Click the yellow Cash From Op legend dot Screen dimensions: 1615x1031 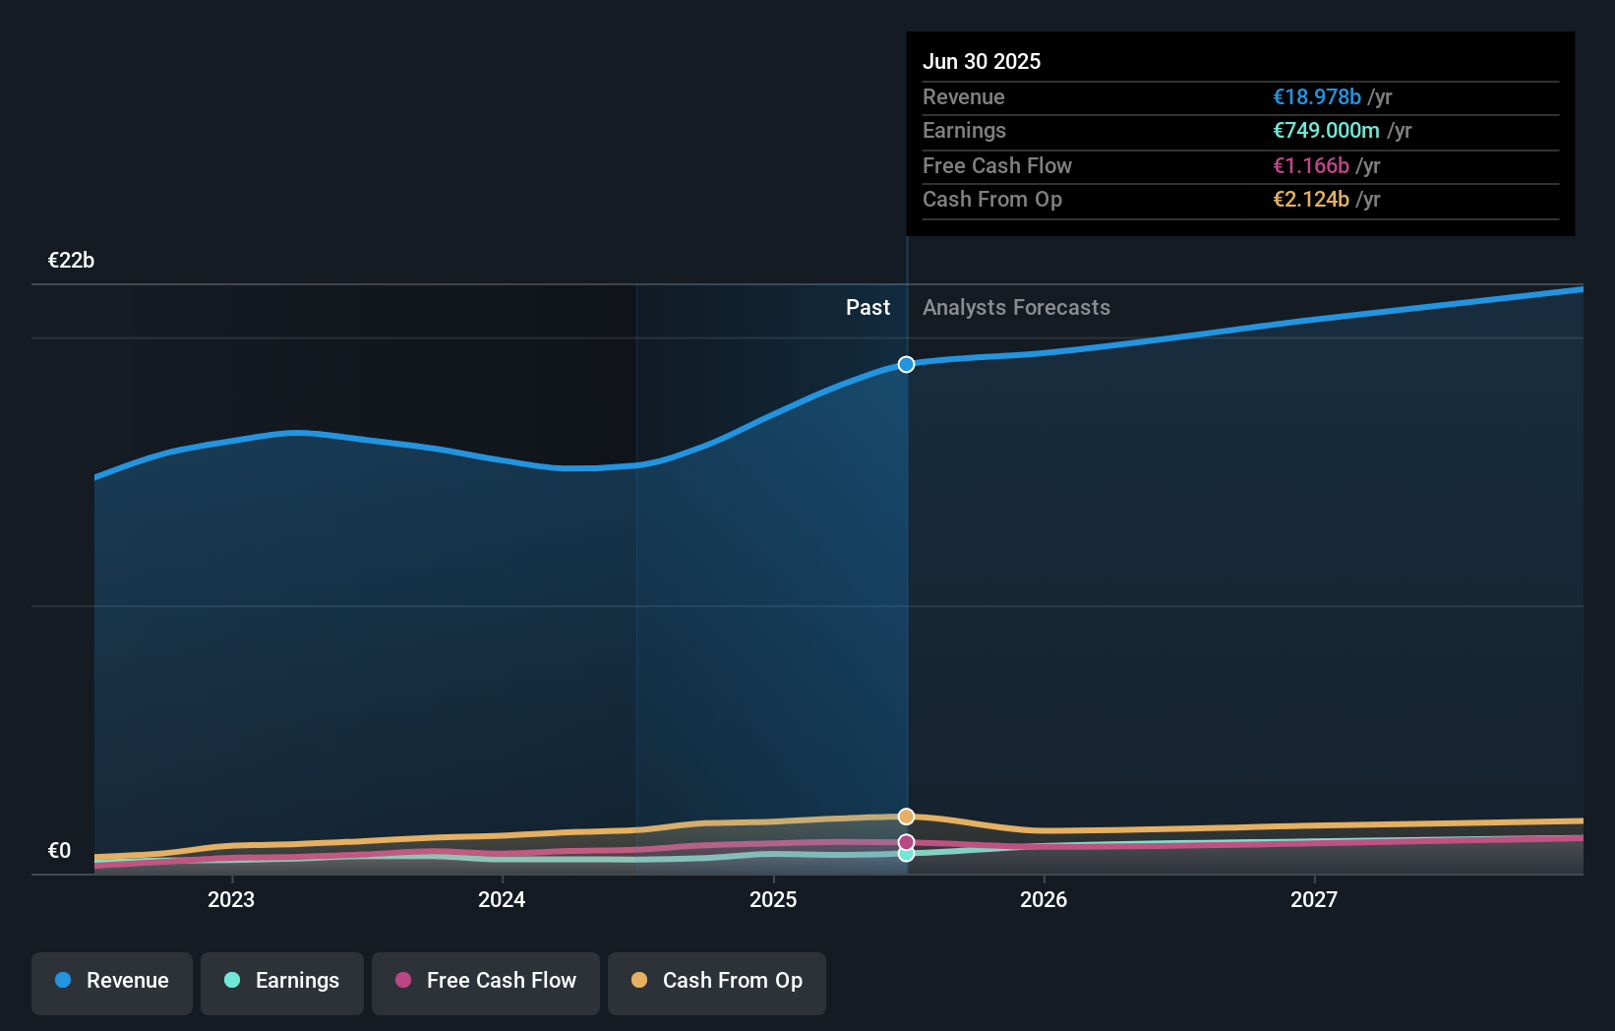pos(639,981)
